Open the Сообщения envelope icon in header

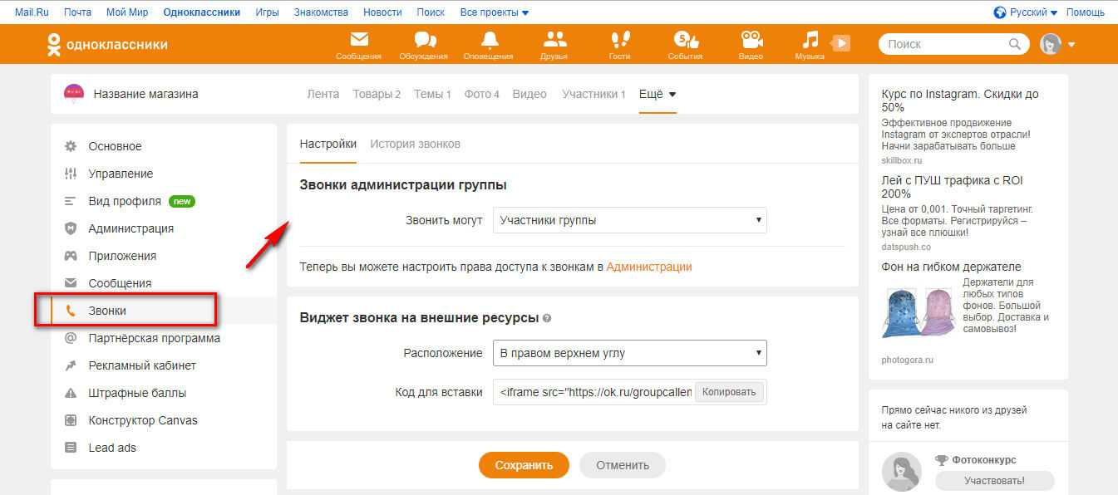[358, 41]
